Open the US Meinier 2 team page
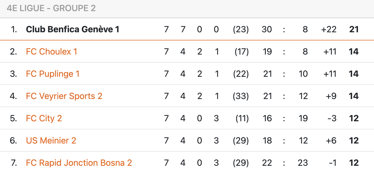The image size is (374, 172). point(51,141)
